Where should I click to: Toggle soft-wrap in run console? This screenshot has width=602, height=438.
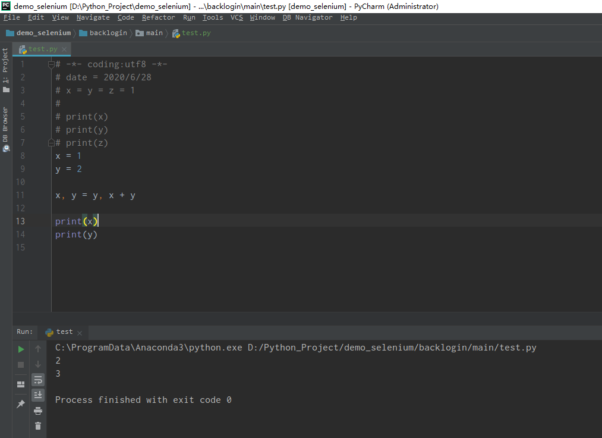click(x=38, y=380)
